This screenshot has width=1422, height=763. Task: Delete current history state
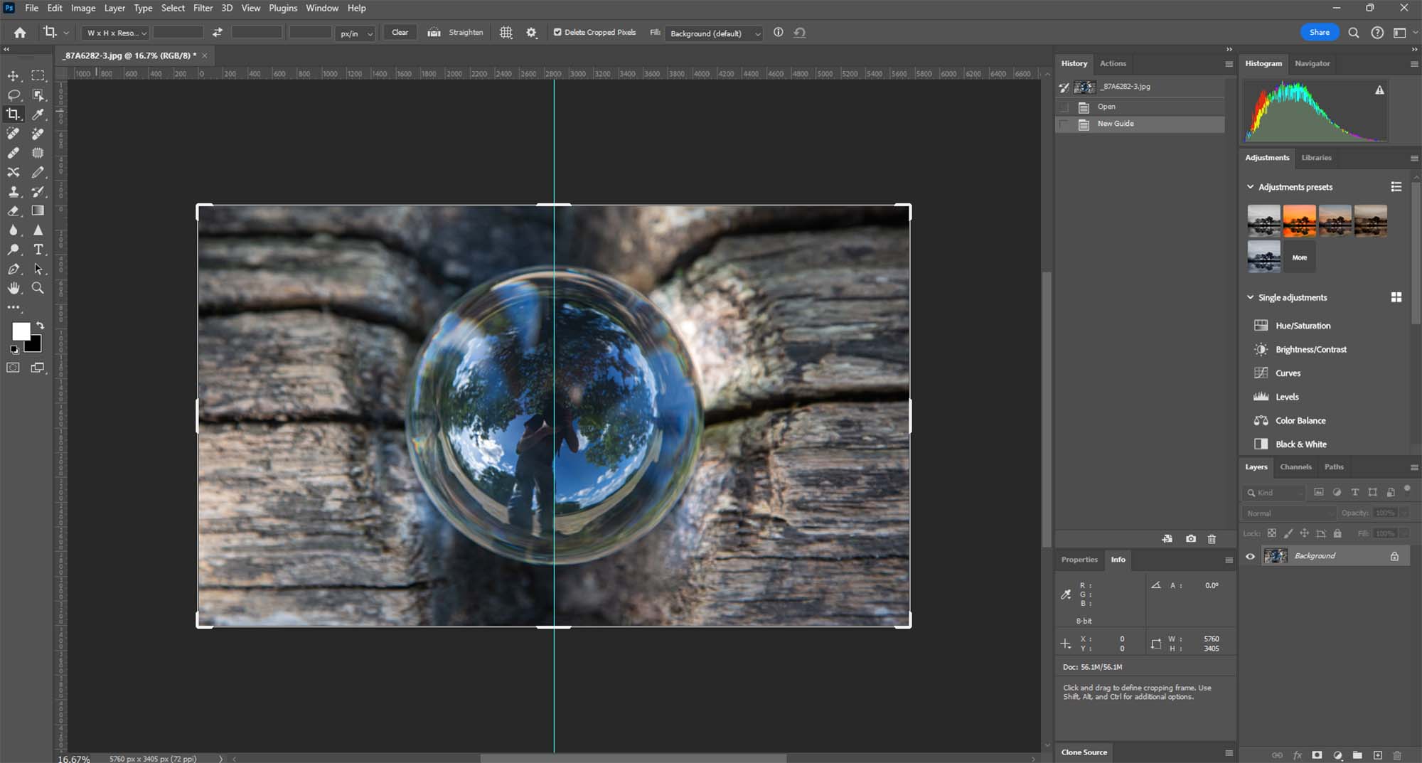pos(1212,539)
